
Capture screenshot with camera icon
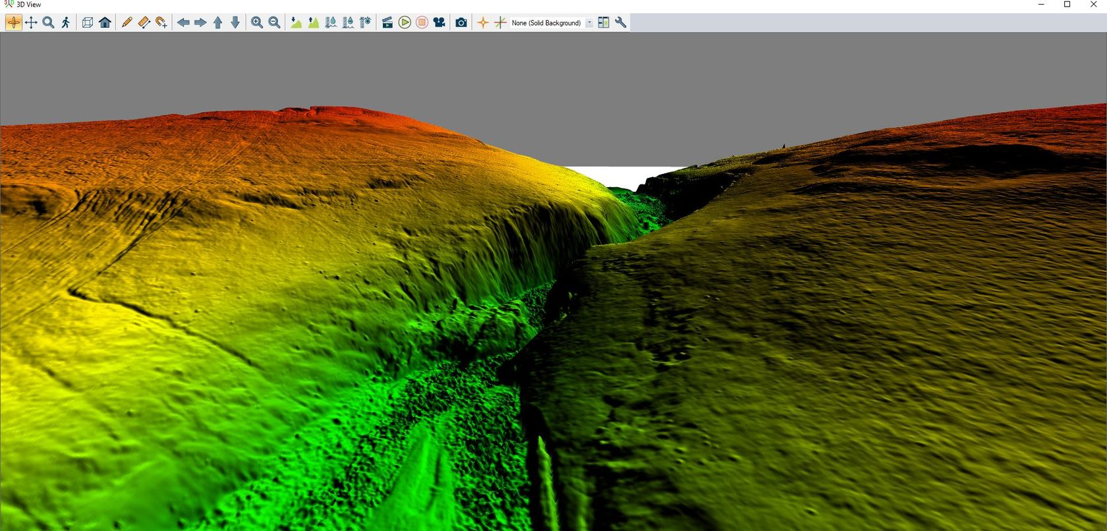click(461, 22)
